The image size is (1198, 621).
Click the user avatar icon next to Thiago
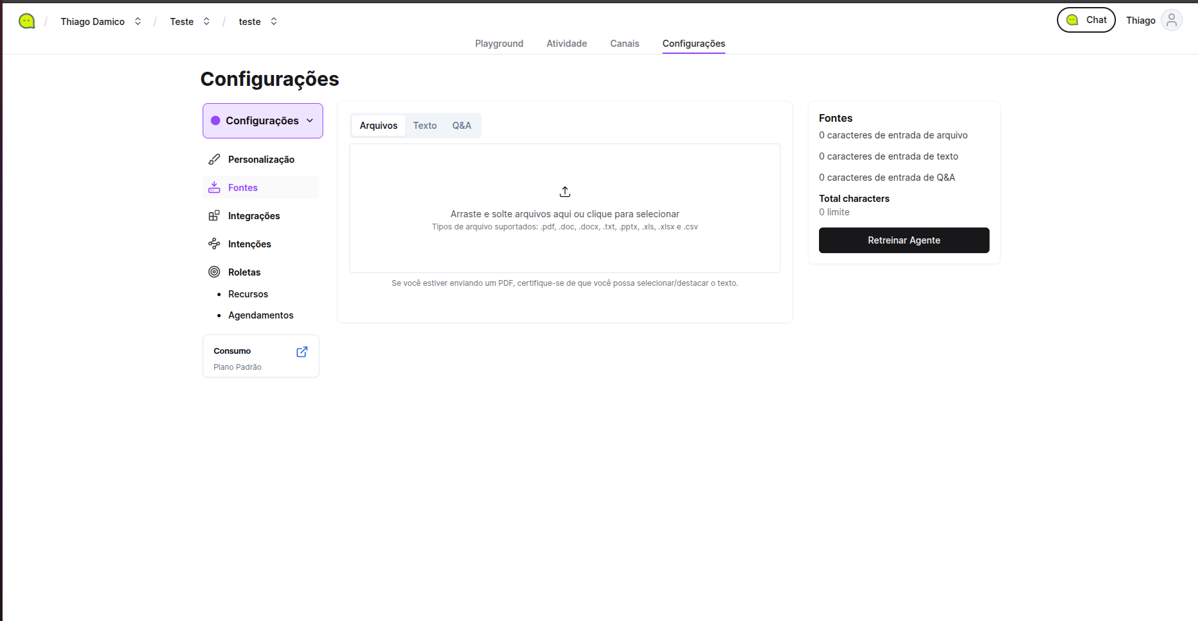[x=1171, y=21]
